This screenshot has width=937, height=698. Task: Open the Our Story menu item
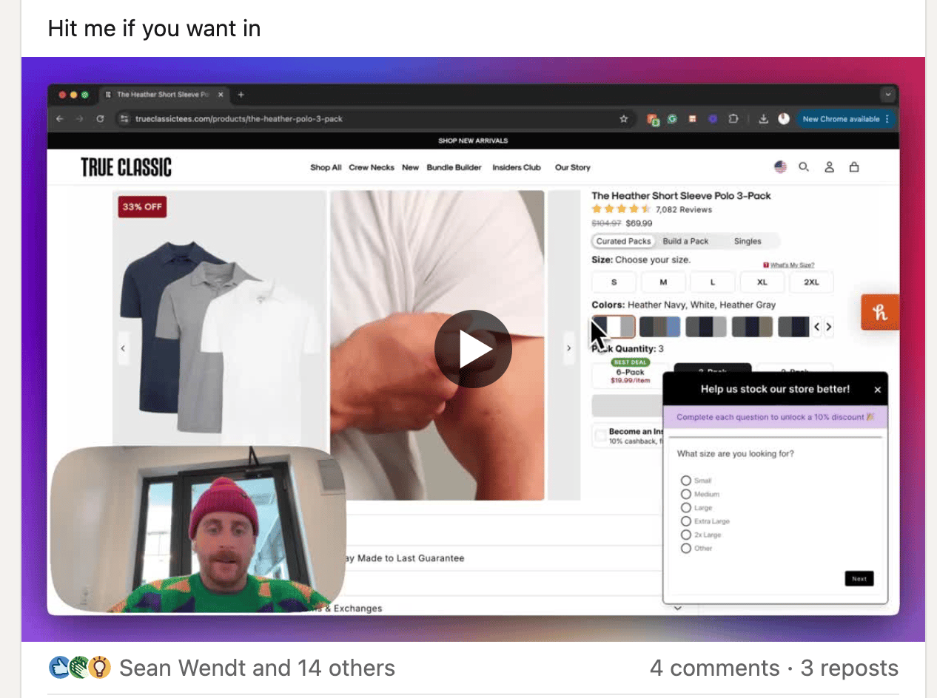pyautogui.click(x=573, y=168)
